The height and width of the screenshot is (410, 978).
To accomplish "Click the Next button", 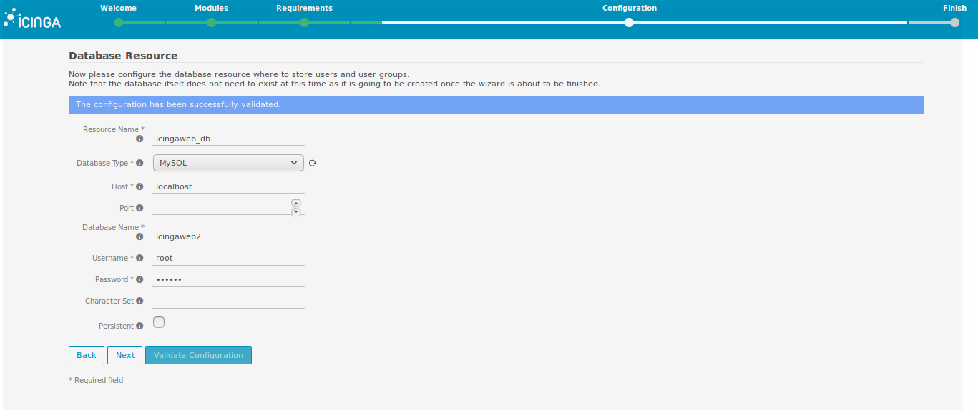I will (125, 355).
